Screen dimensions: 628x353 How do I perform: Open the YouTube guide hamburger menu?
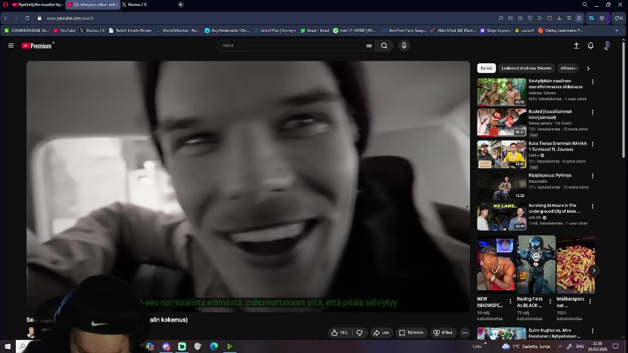click(11, 46)
